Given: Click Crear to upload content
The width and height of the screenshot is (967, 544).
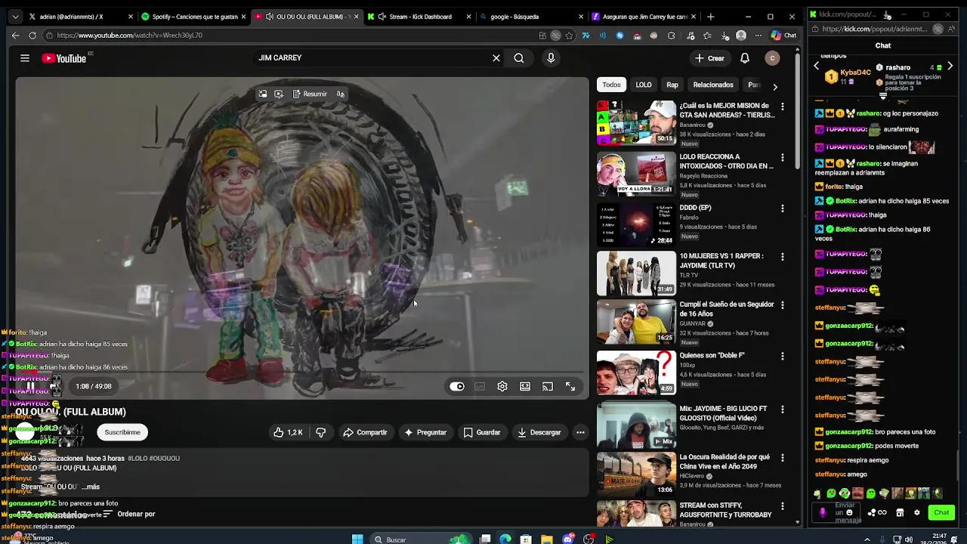Looking at the screenshot, I should coord(709,58).
